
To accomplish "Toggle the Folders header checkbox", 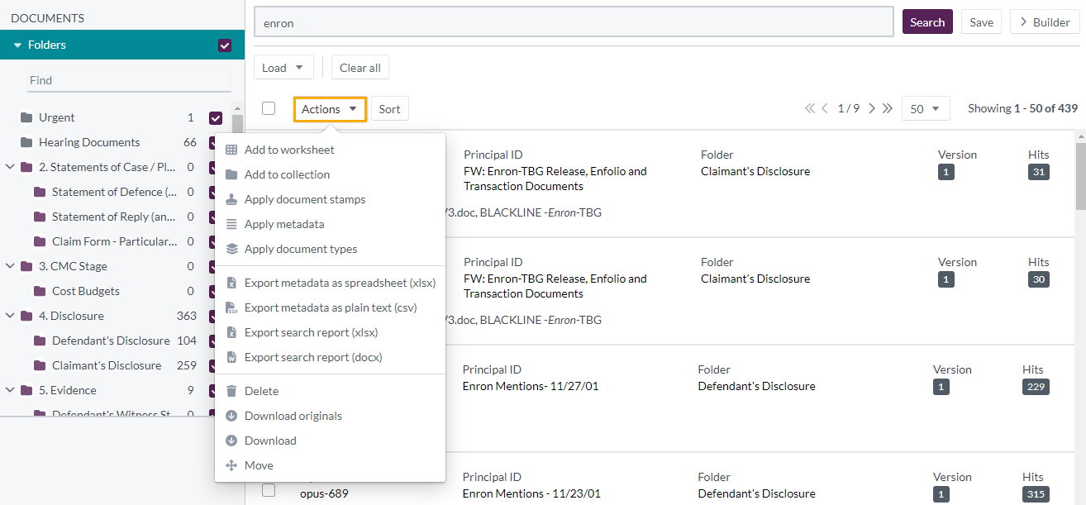I will [225, 45].
